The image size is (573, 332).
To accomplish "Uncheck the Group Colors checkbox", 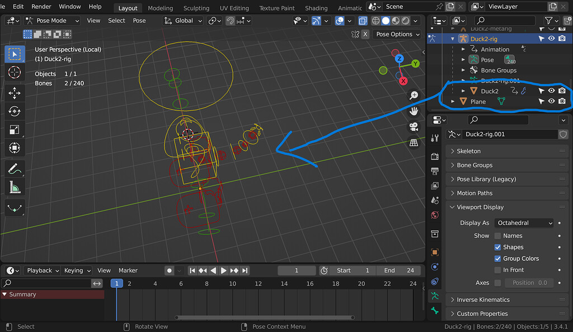I will point(497,259).
